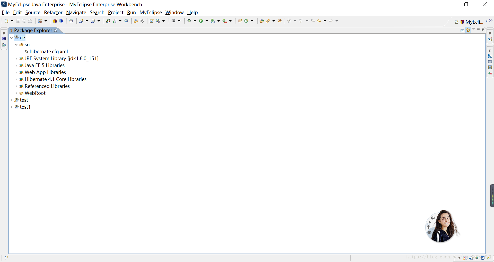Expand the test1 project
The image size is (494, 262).
point(12,107)
